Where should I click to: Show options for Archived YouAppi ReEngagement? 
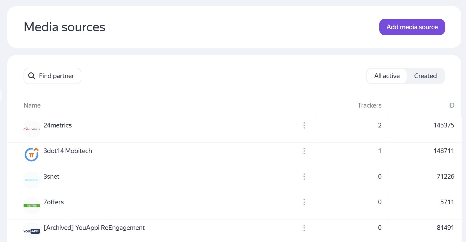(304, 228)
